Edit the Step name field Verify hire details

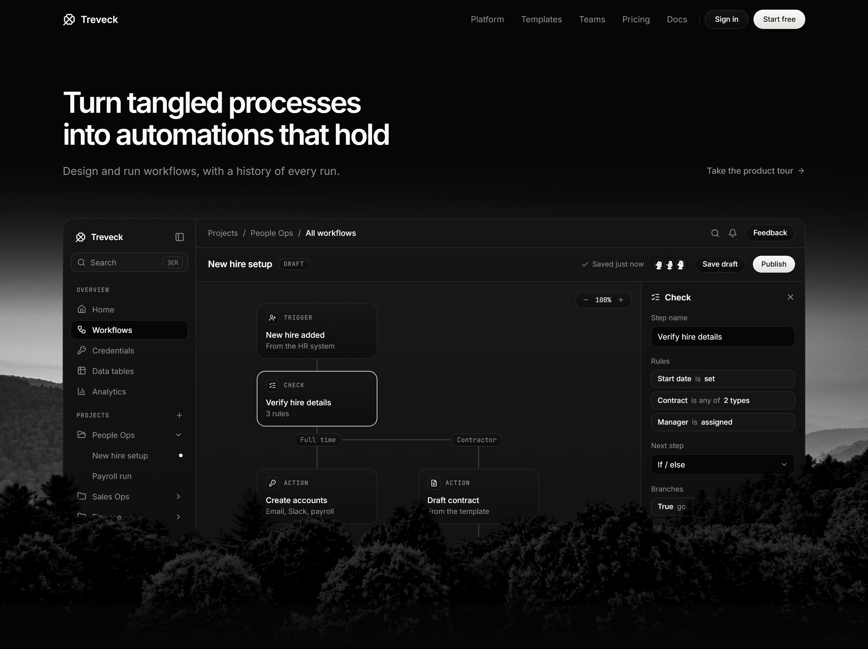(723, 337)
